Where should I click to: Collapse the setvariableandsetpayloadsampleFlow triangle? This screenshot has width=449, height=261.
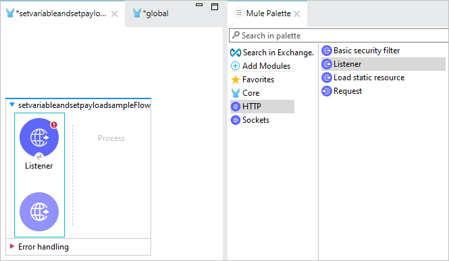click(12, 105)
